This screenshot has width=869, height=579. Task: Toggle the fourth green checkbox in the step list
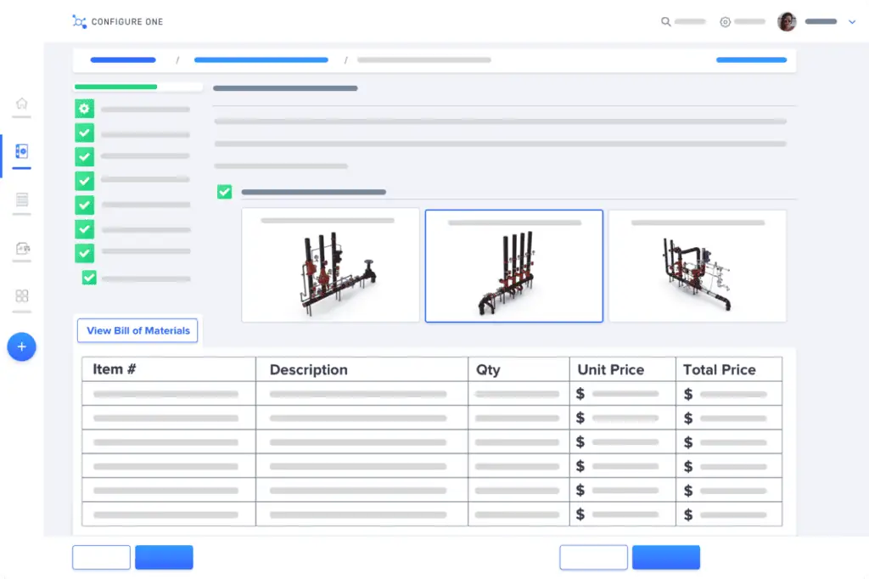[84, 205]
